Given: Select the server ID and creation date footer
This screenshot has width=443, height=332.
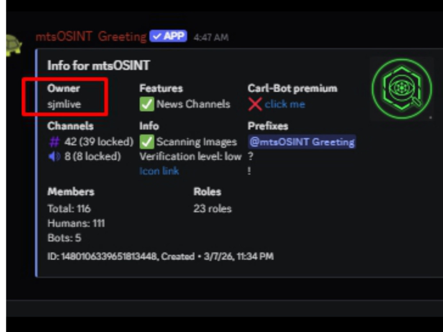Looking at the screenshot, I should pos(160,256).
